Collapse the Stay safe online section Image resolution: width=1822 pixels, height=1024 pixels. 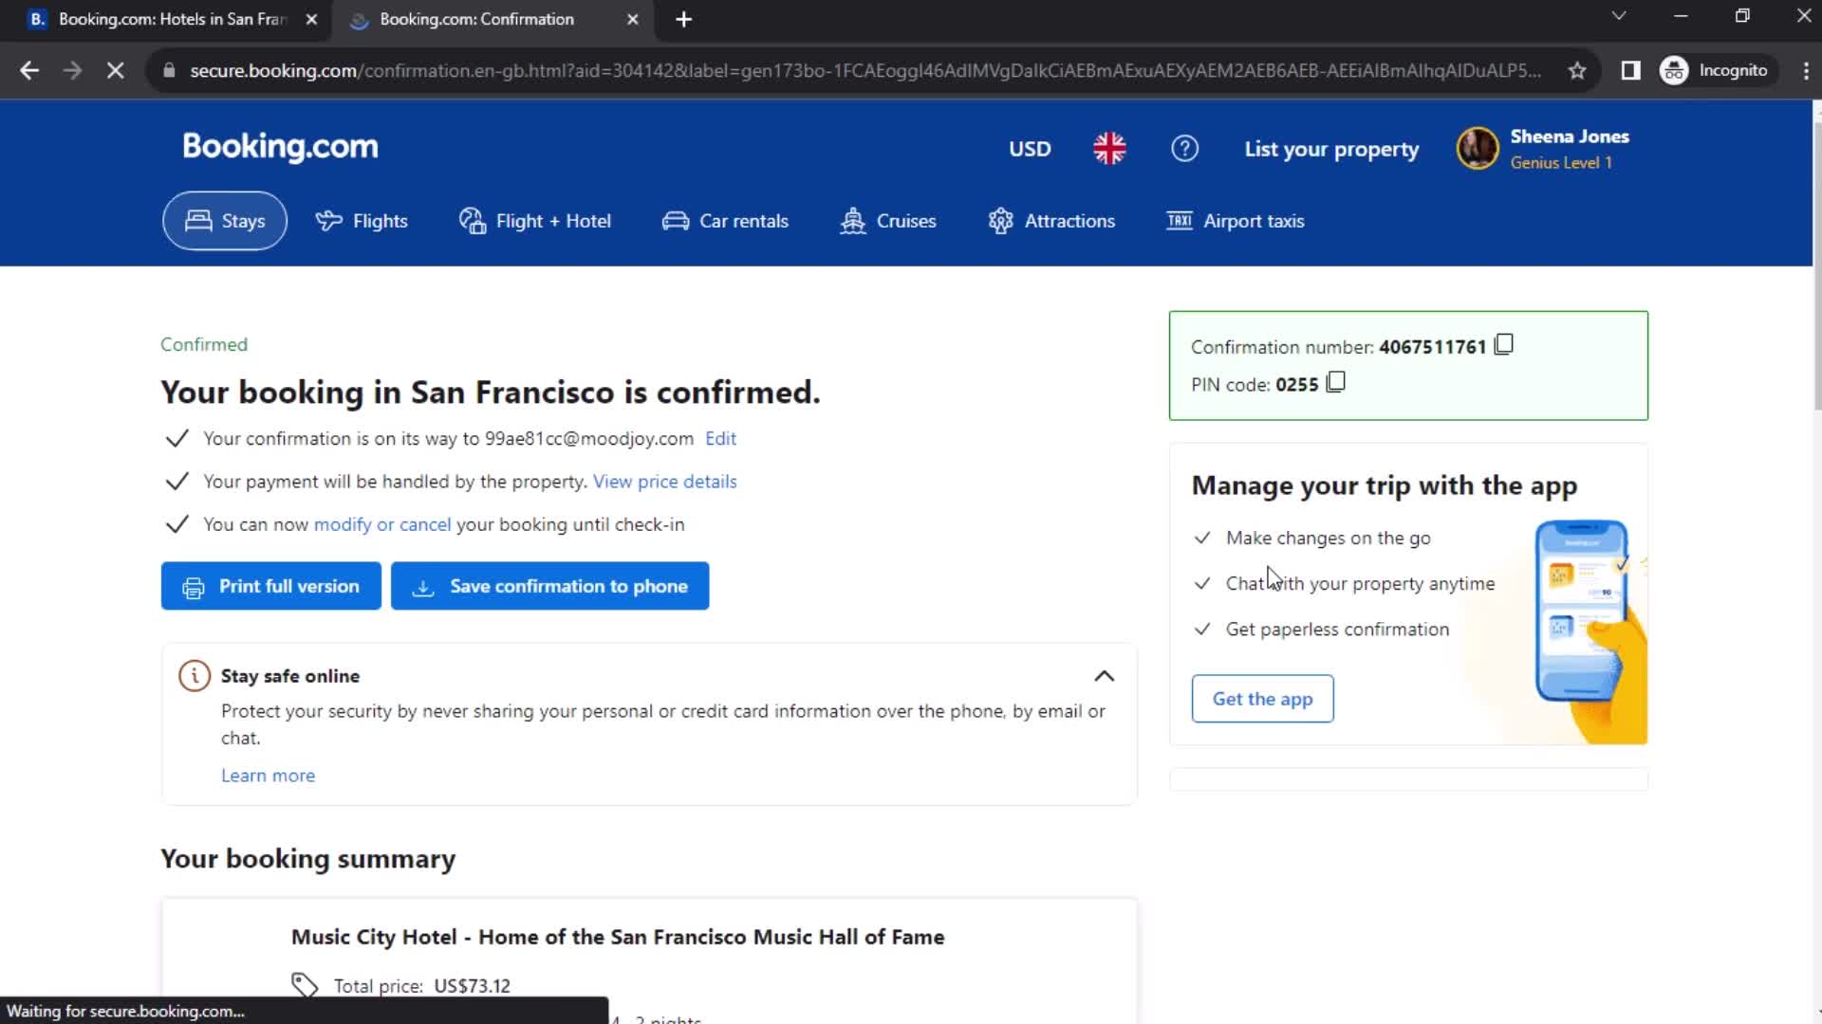tap(1103, 675)
